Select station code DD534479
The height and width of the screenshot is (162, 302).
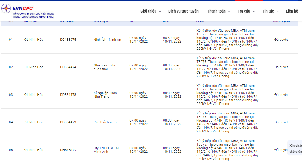pyautogui.click(x=68, y=122)
